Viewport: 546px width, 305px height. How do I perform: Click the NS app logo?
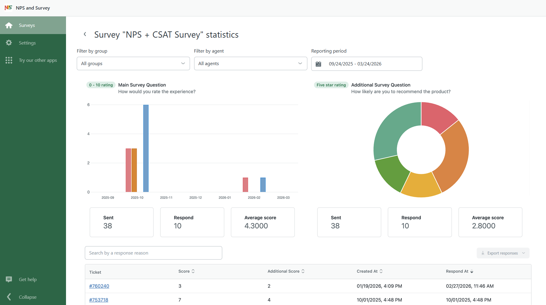tap(8, 8)
